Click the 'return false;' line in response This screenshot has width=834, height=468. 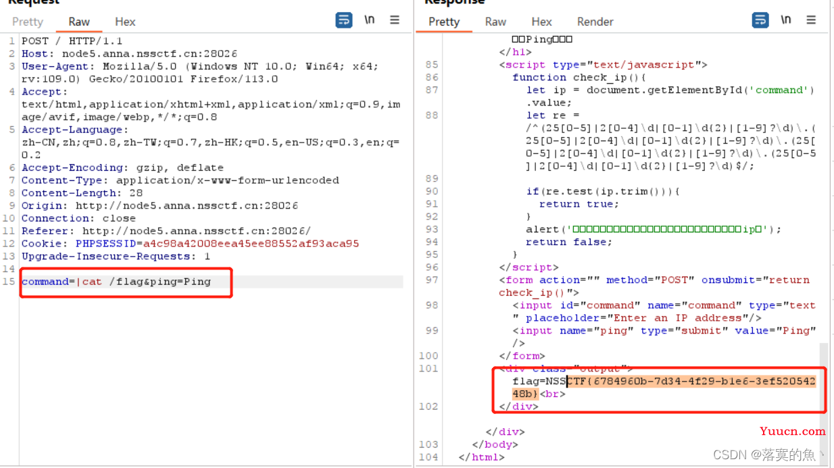tap(569, 242)
